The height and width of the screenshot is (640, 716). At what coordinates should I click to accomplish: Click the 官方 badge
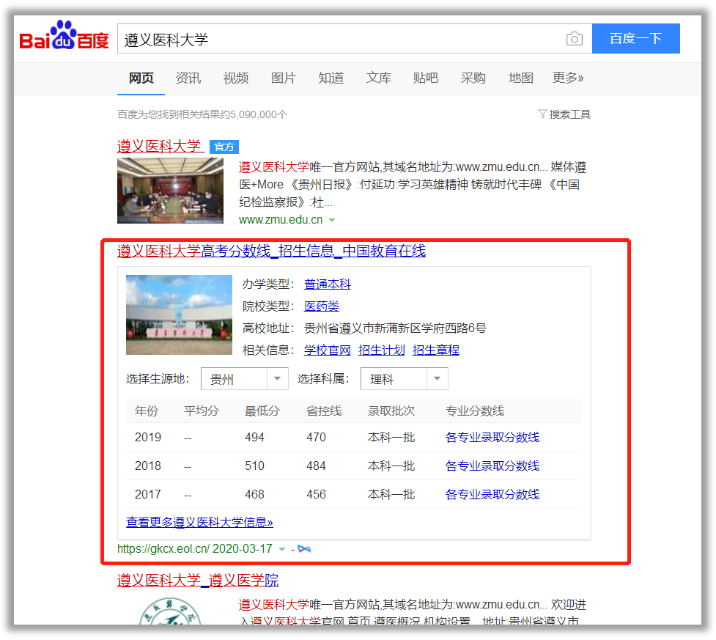[224, 147]
